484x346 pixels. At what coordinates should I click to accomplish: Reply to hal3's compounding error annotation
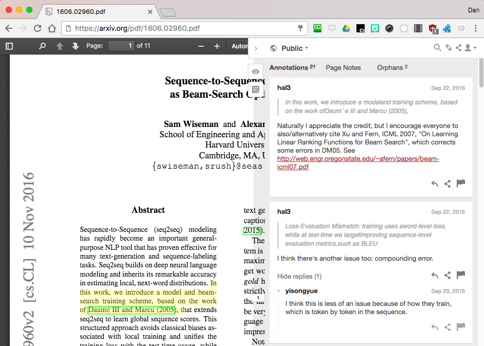(435, 276)
